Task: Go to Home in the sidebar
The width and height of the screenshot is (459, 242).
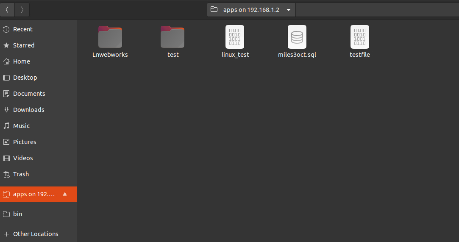Action: pos(21,61)
